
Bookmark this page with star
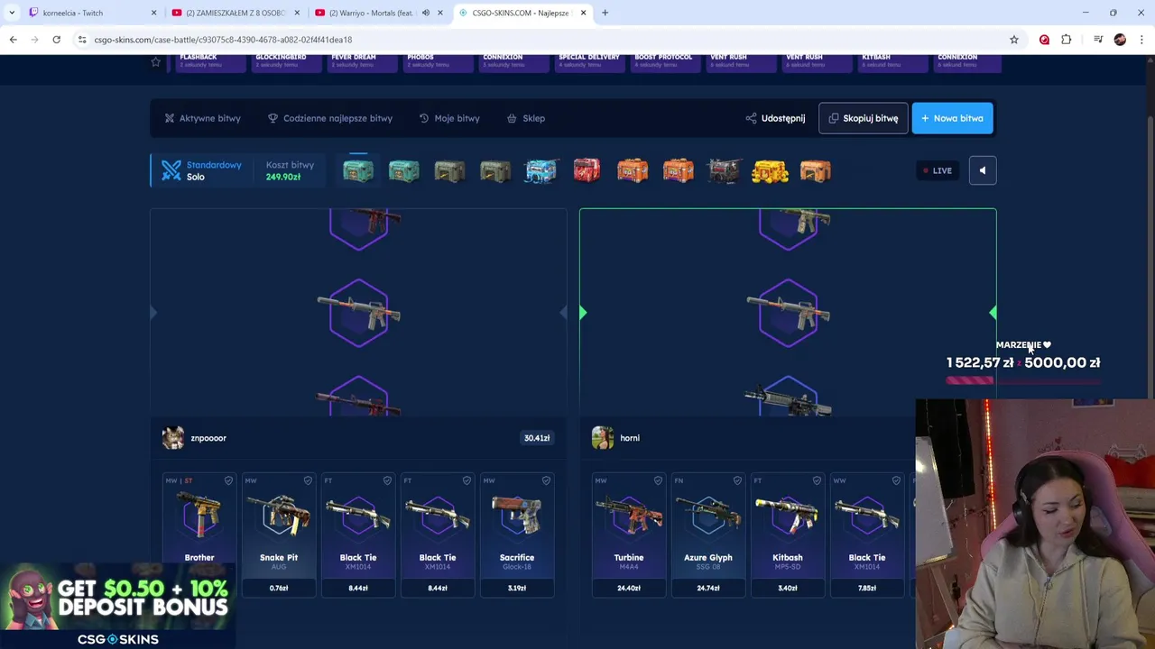1014,40
